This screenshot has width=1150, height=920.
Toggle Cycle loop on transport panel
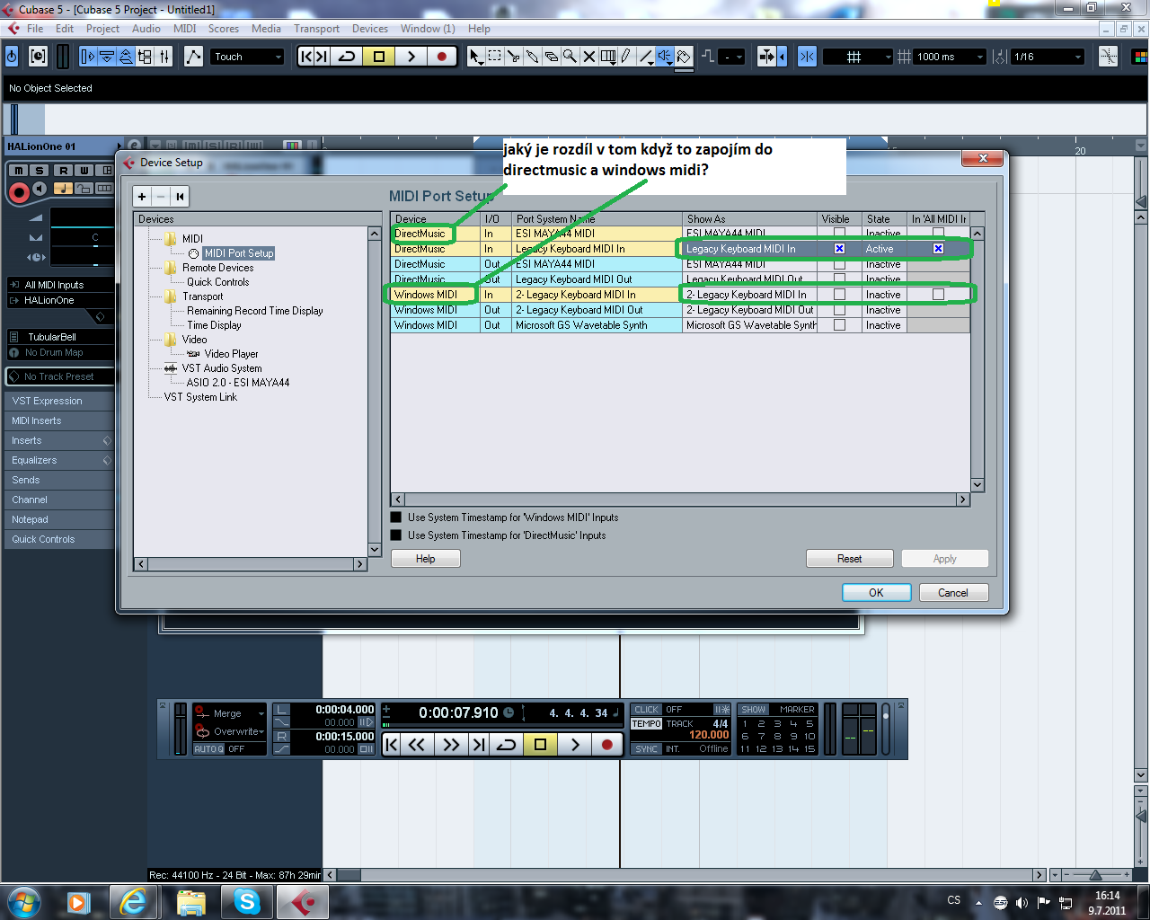click(x=507, y=744)
